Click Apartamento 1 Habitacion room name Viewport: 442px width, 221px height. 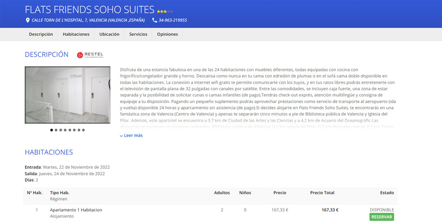(76, 210)
